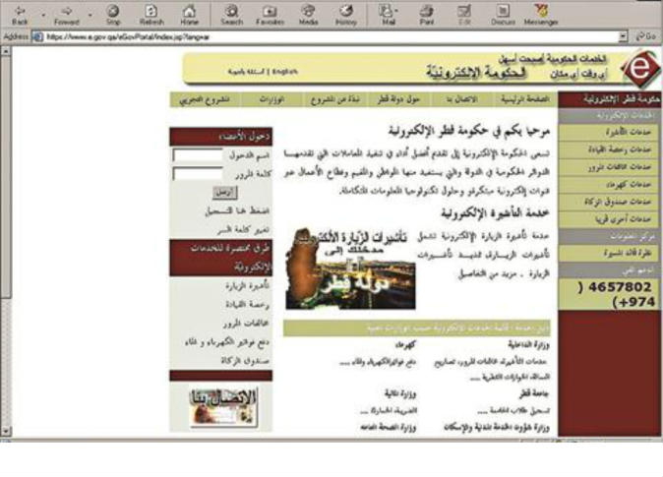663x477 pixels.
Task: Click وزارة المالية (Ministry of Finance) heading
Action: click(400, 394)
